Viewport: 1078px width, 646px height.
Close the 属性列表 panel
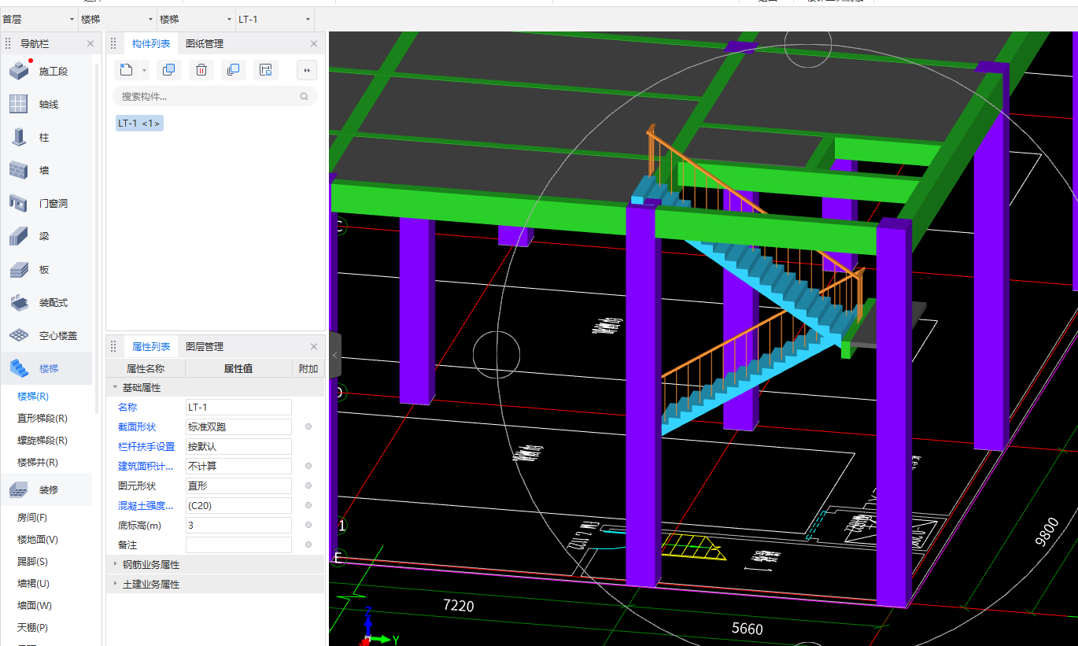point(314,347)
